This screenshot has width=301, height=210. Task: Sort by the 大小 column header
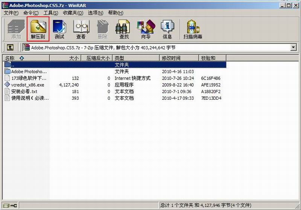tap(65, 58)
